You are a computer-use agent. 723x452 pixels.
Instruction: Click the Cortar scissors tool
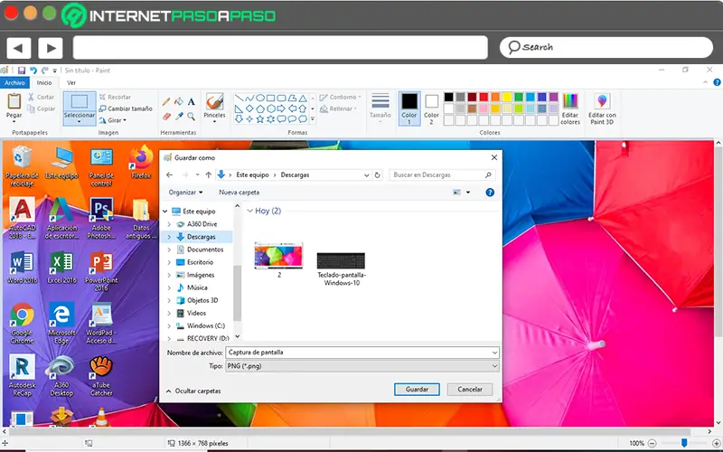(x=41, y=97)
